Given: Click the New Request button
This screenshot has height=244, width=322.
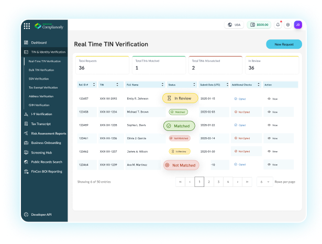Looking at the screenshot, I should [x=284, y=45].
